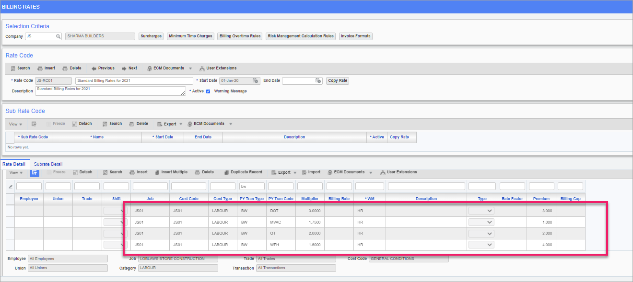Click query-by-example icon in Sub Rate Code toolbar
The height and width of the screenshot is (282, 633).
34,124
